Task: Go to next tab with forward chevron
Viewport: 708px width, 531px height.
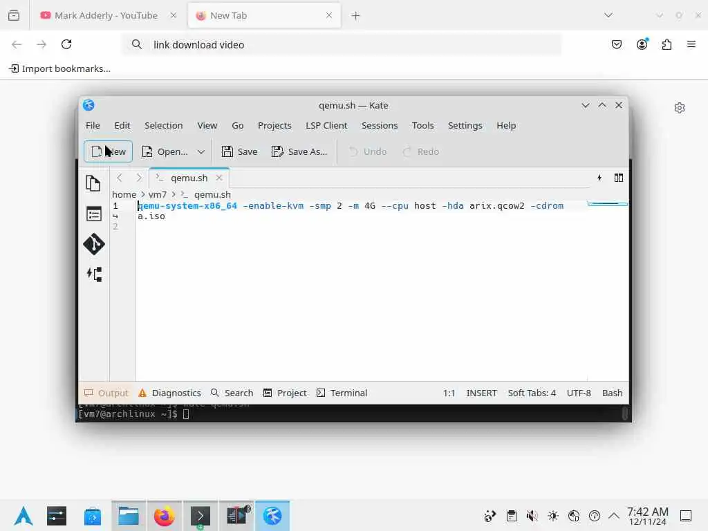Action: coord(139,178)
